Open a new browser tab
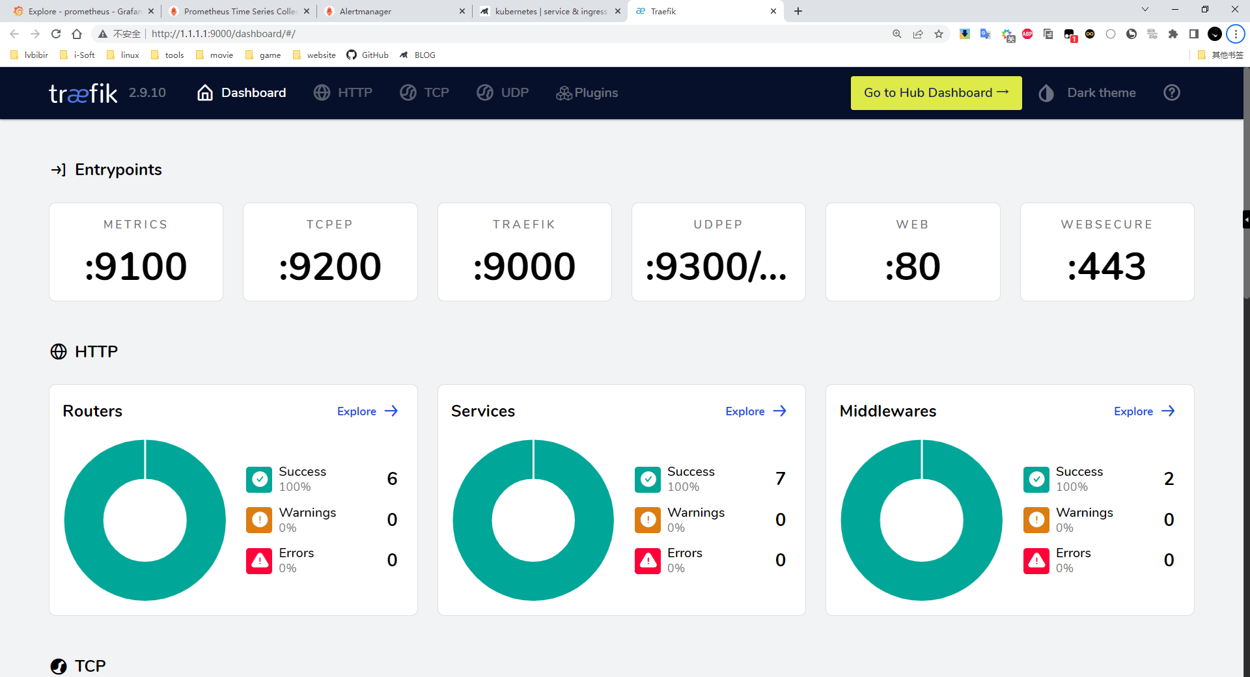This screenshot has height=677, width=1250. click(798, 11)
